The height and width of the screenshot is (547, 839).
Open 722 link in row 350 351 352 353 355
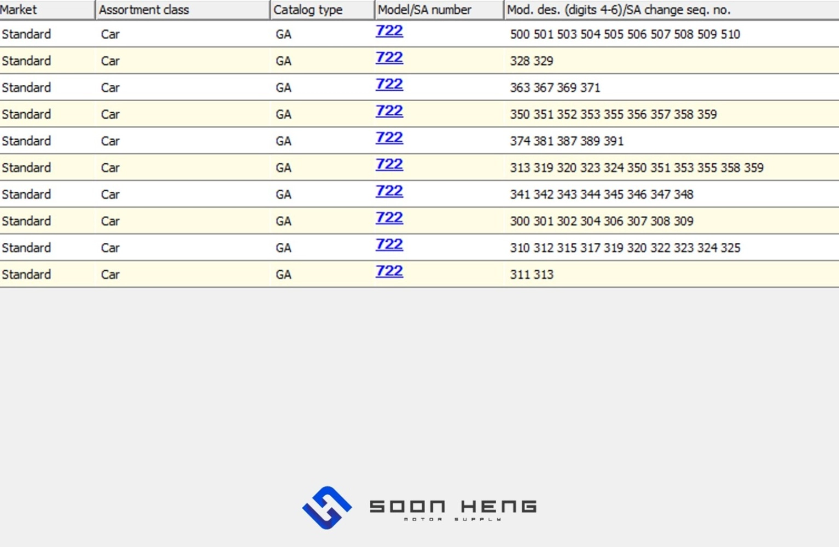click(x=389, y=111)
